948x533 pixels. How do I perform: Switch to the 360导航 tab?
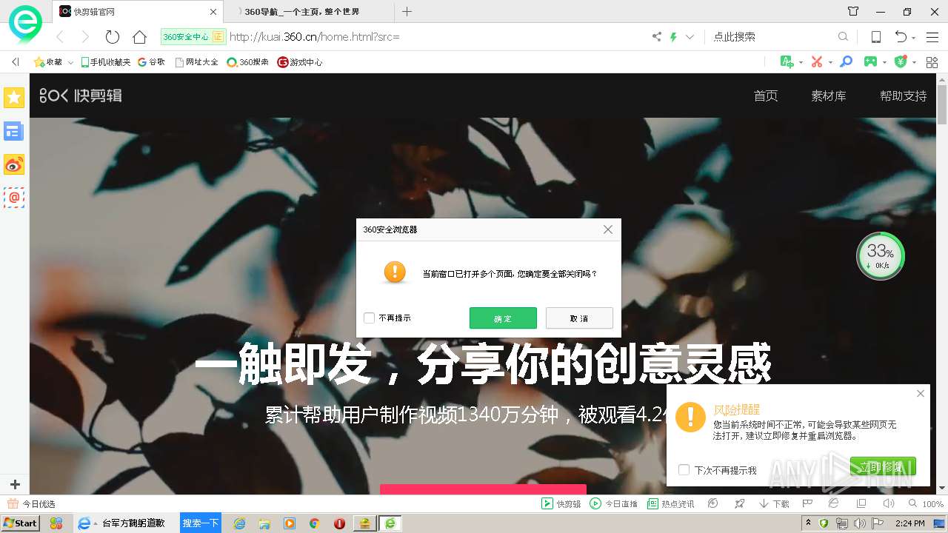tap(307, 11)
